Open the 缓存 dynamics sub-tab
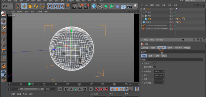This screenshot has height=97, width=206. (x=151, y=56)
